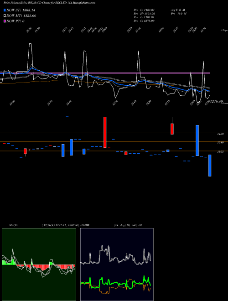Click the 1450 price level label
Image resolution: width=228 pixels, height=301 pixels.
(220, 134)
